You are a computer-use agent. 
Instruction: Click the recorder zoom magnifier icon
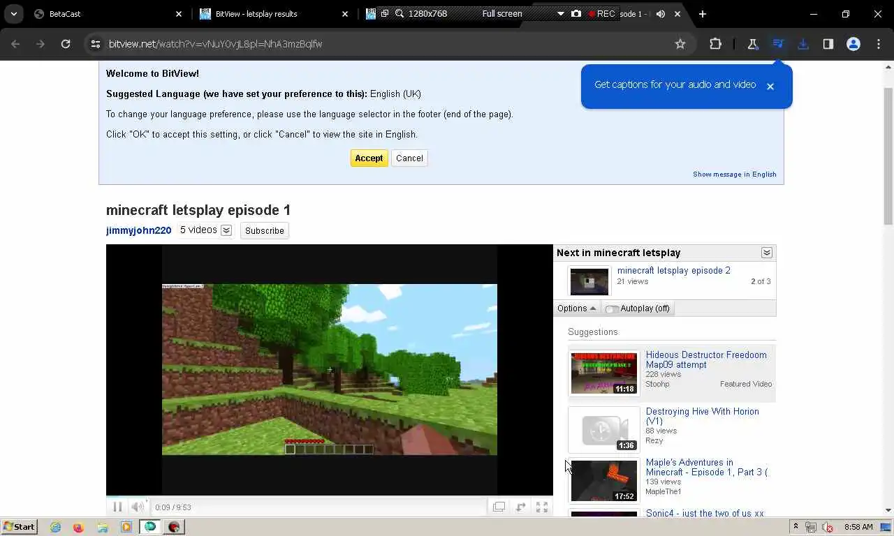tap(400, 13)
